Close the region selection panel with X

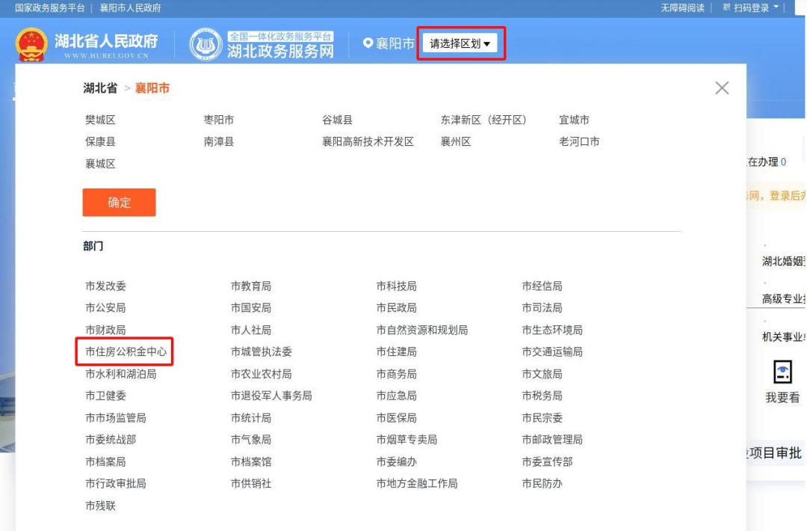click(x=722, y=88)
